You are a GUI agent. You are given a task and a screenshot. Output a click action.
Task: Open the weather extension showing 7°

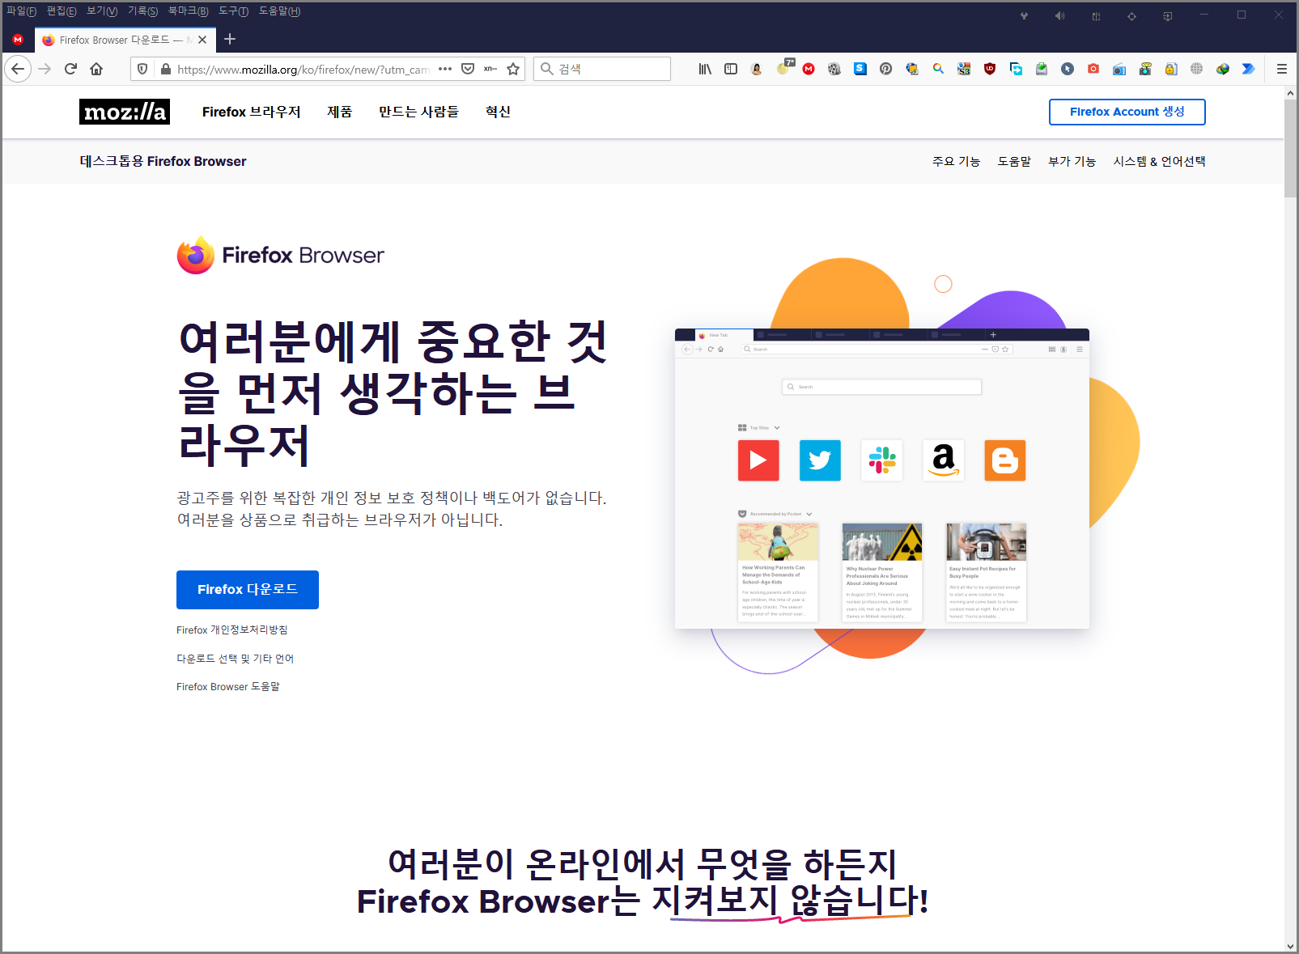coord(784,68)
